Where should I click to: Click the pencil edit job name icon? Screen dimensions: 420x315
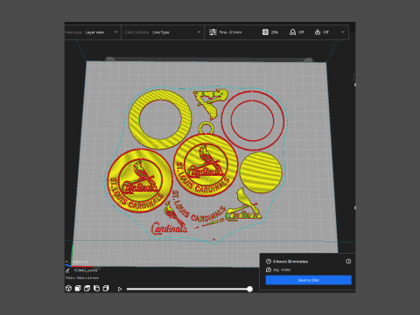coord(67,270)
